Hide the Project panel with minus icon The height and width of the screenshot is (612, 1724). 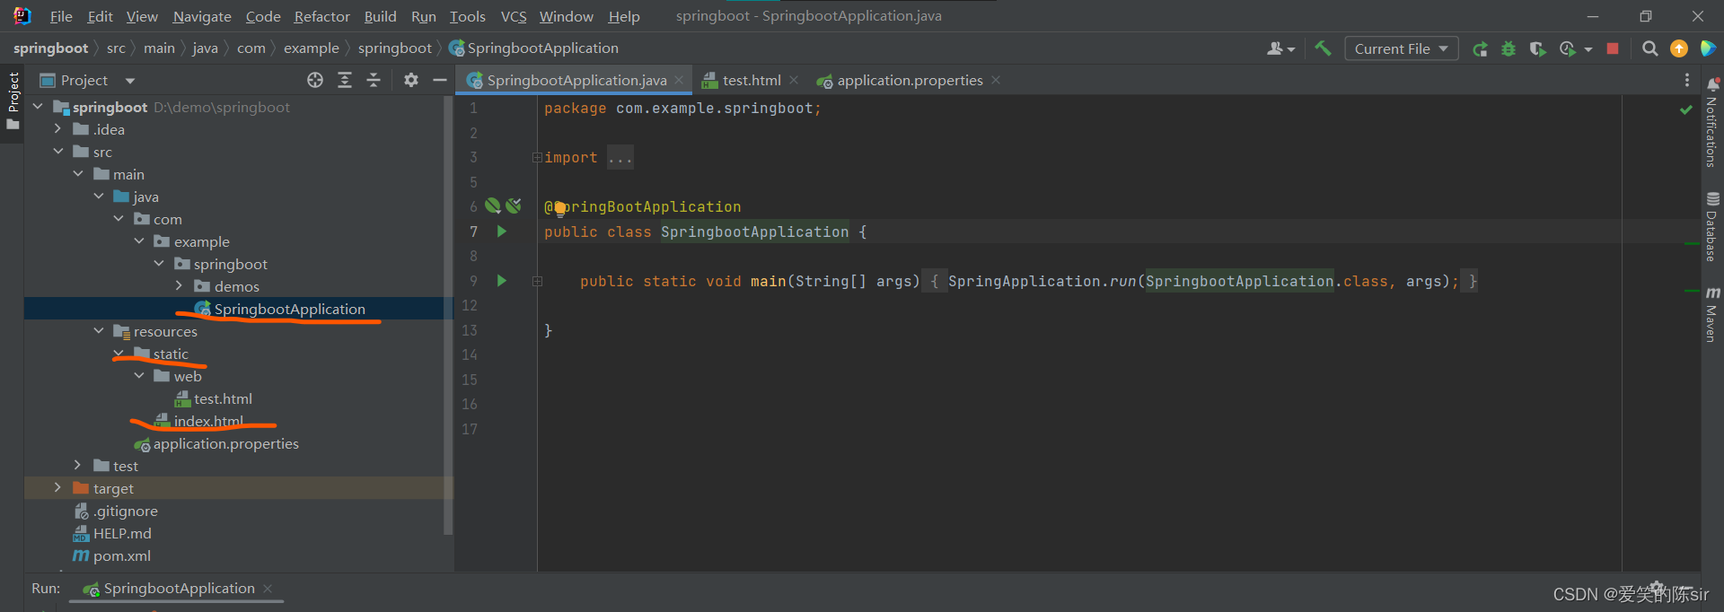440,80
